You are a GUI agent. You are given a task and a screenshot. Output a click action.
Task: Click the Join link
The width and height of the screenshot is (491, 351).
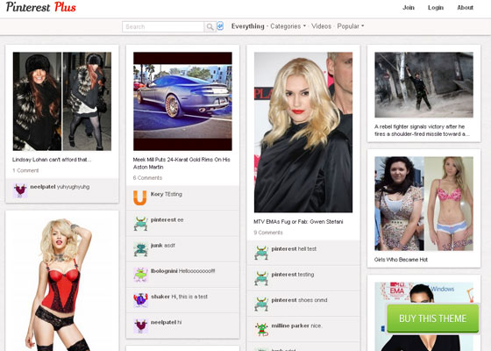409,8
